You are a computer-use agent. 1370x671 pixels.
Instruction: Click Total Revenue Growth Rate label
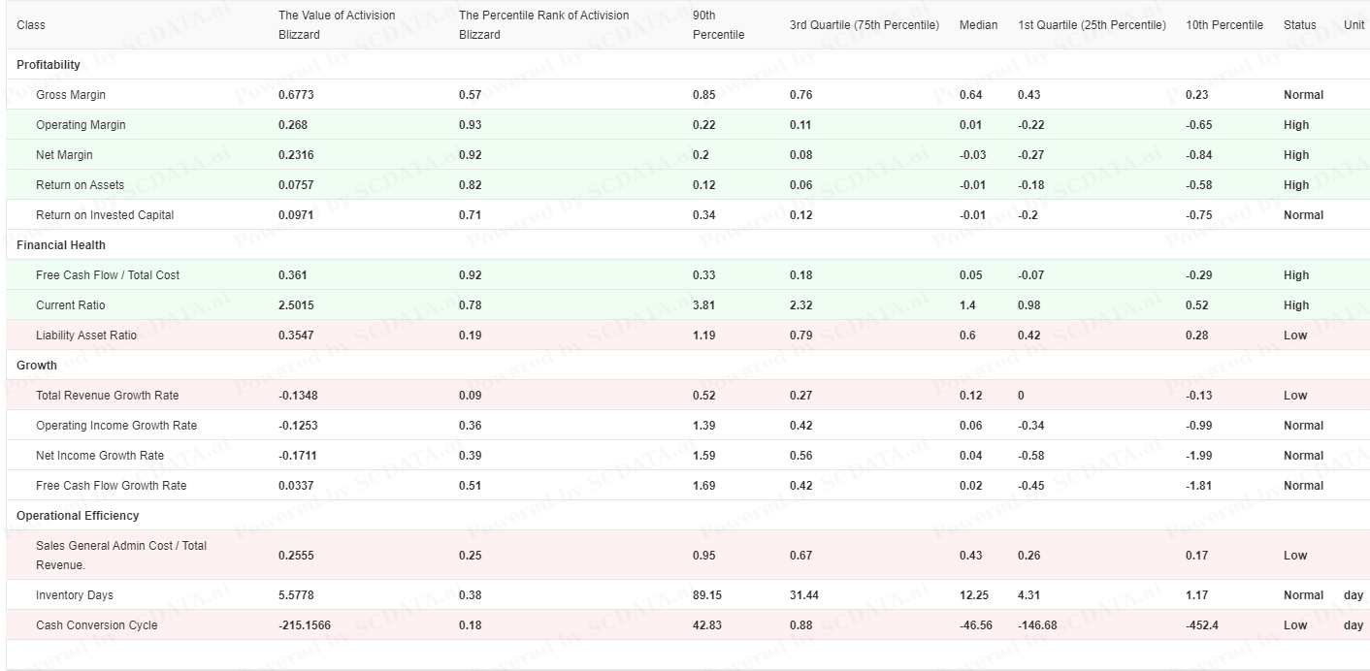(107, 396)
